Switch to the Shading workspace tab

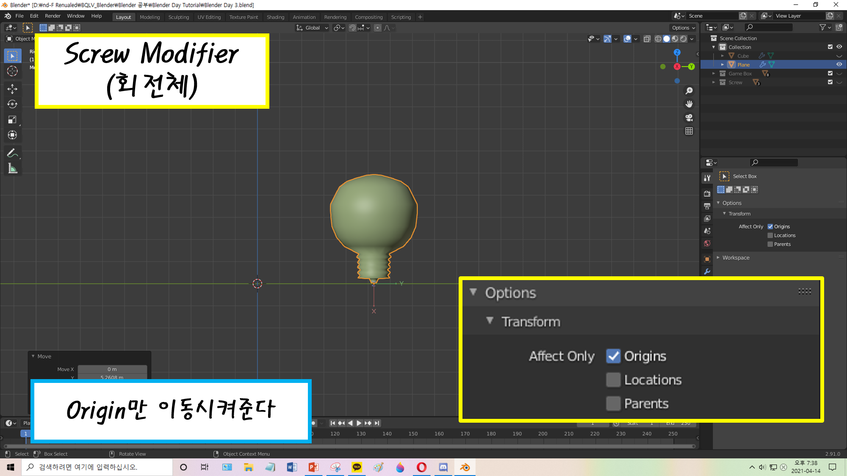point(275,17)
